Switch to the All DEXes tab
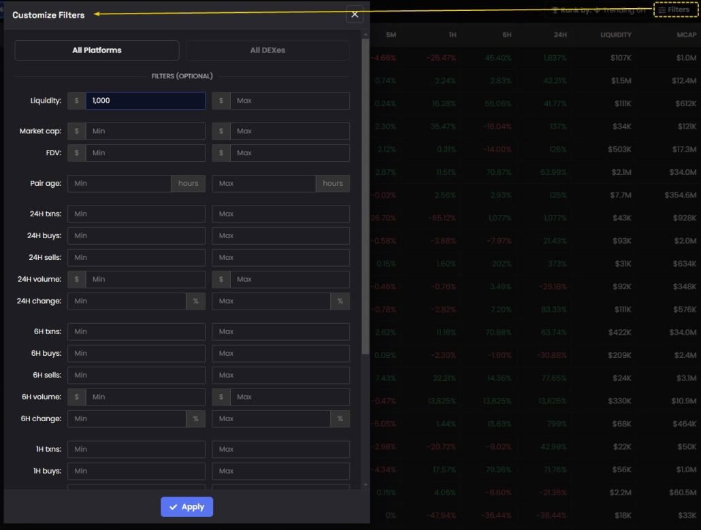The width and height of the screenshot is (701, 530). coord(267,50)
